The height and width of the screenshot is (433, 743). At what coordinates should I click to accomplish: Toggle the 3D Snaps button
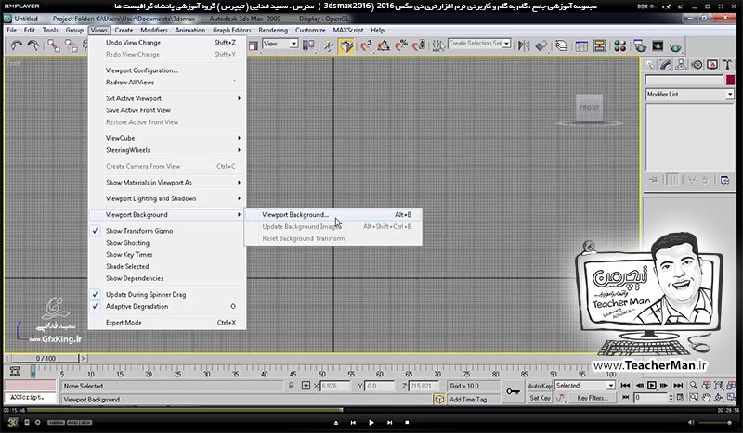365,45
